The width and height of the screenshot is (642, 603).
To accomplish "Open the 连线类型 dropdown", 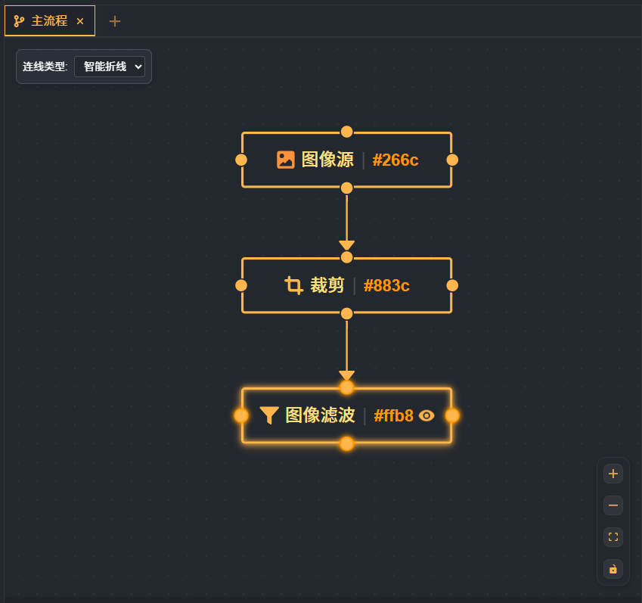I will [x=110, y=67].
